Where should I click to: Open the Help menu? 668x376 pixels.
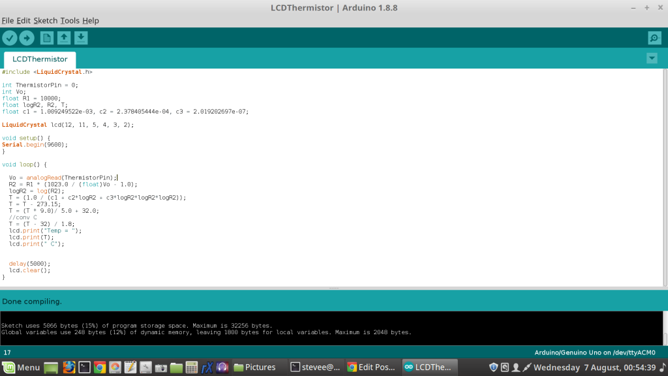(91, 20)
